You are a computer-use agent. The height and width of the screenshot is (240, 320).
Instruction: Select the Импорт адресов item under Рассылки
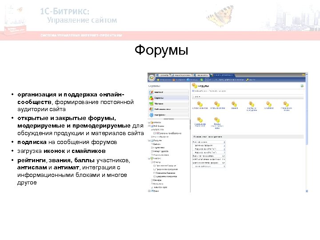point(161,151)
